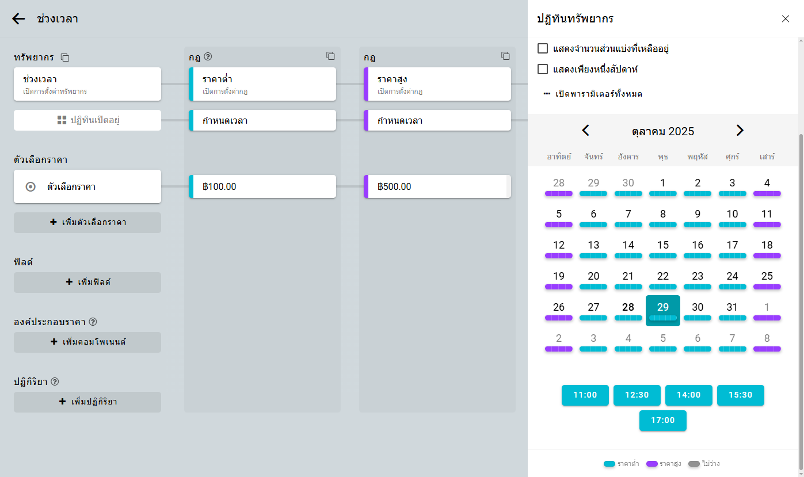
Task: Click the copy icon in ราคาสูง rule column
Action: [505, 56]
